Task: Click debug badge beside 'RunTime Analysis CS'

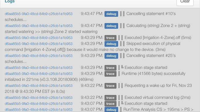Action: point(111,110)
